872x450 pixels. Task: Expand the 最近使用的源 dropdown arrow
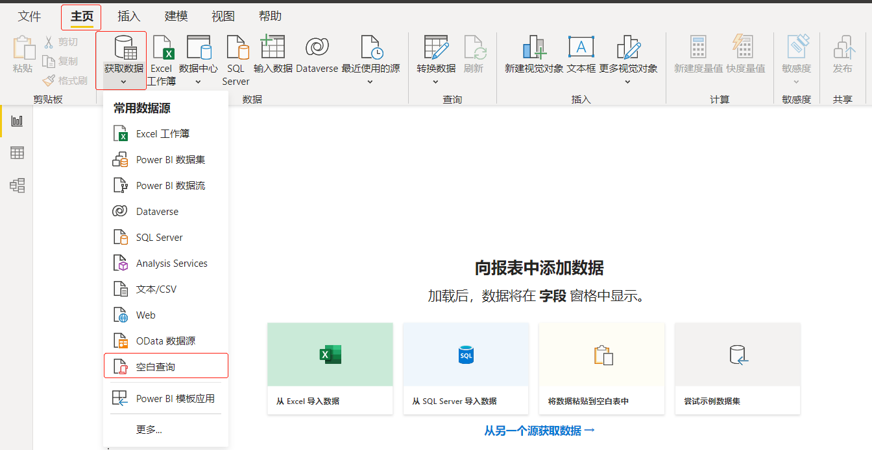370,82
